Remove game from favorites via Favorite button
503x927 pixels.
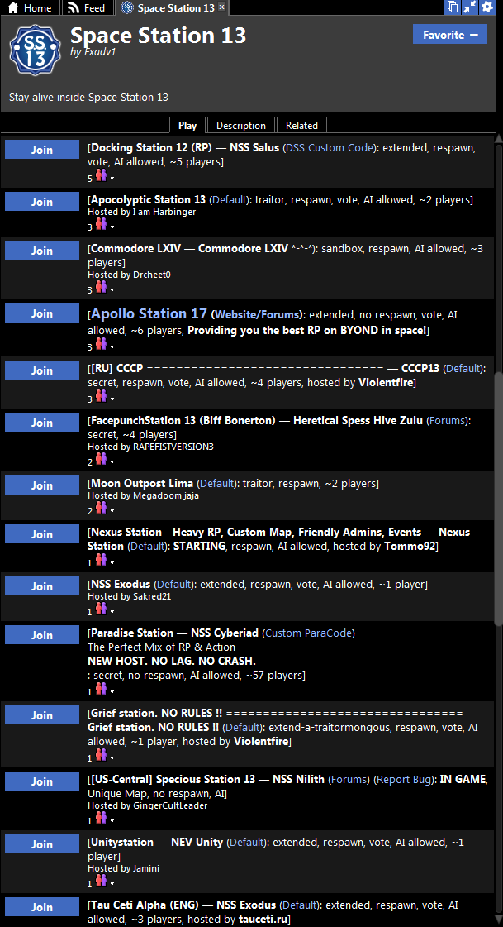point(450,34)
